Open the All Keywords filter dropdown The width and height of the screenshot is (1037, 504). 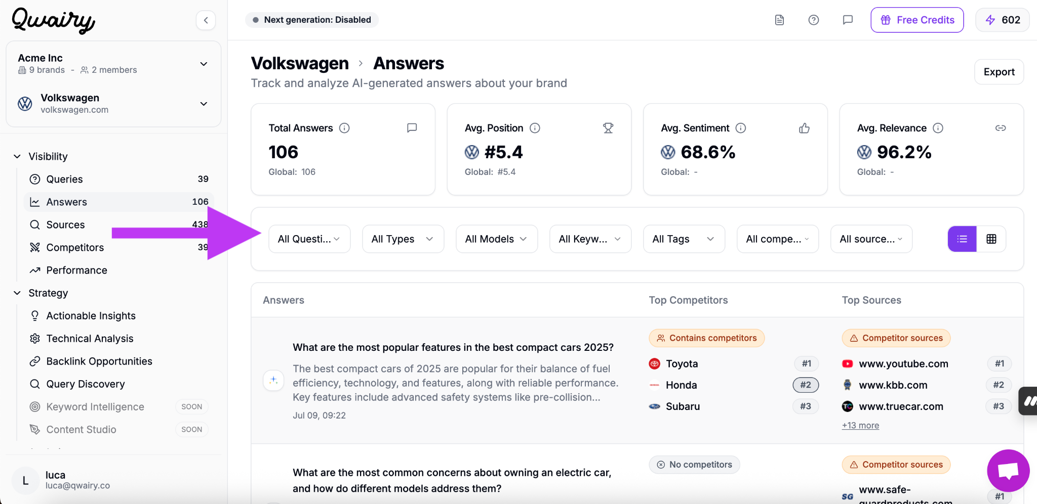click(x=590, y=239)
